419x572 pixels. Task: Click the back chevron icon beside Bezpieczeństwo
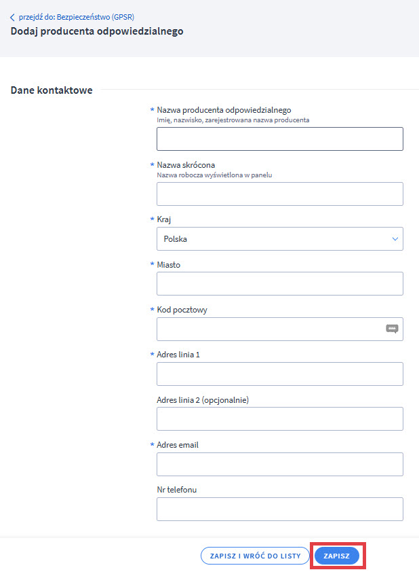pos(12,17)
